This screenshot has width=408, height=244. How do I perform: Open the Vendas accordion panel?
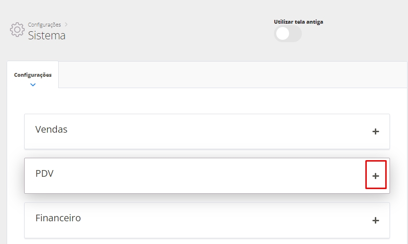(207, 131)
